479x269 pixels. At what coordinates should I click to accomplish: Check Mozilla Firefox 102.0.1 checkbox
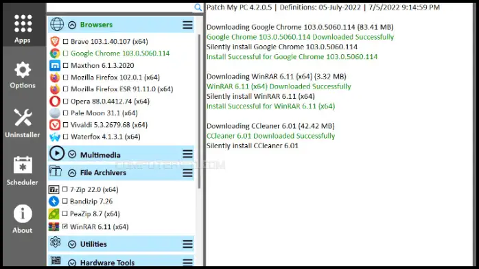tap(65, 78)
